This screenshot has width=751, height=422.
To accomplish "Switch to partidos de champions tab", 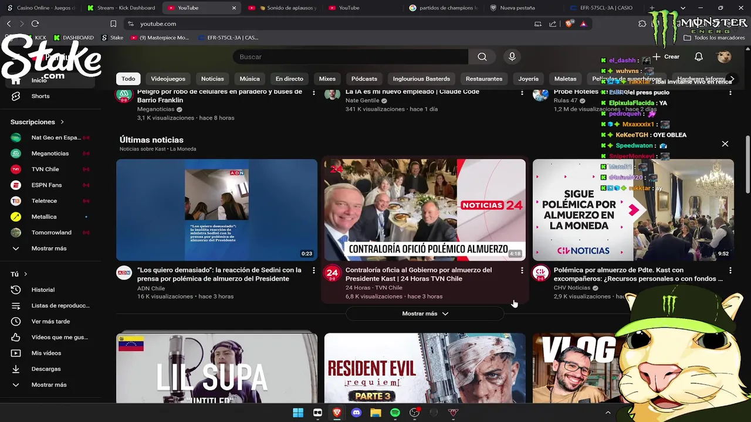I will click(x=443, y=8).
